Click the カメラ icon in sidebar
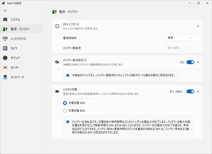The image size is (212, 154). (x=5, y=48)
